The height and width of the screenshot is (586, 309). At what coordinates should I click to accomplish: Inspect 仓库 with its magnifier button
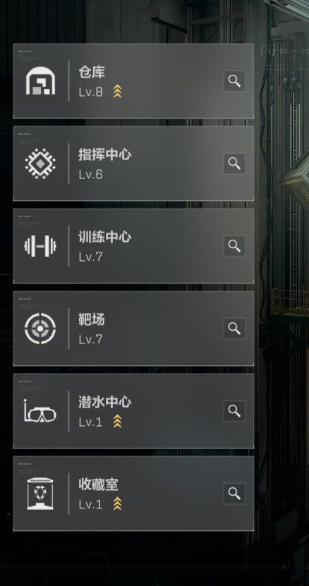point(234,80)
